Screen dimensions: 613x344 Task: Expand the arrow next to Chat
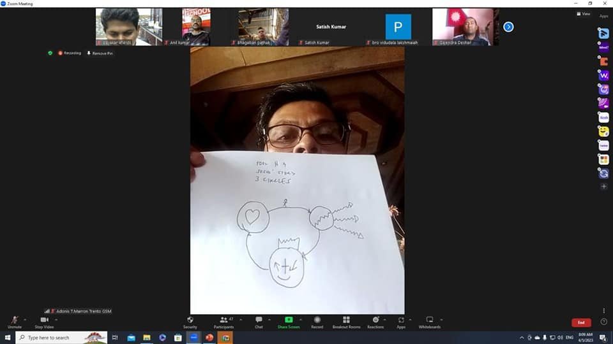pos(269,320)
